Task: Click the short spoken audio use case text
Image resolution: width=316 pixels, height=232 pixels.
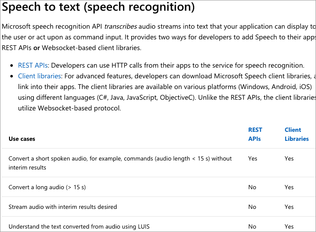Action: point(120,163)
